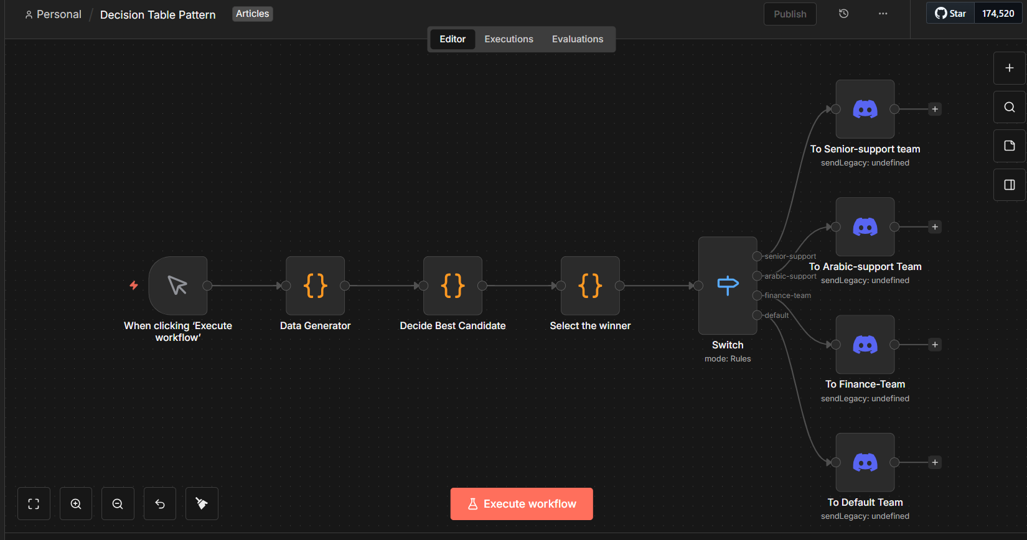The height and width of the screenshot is (540, 1027).
Task: Click the manual trigger node icon
Action: pos(178,286)
